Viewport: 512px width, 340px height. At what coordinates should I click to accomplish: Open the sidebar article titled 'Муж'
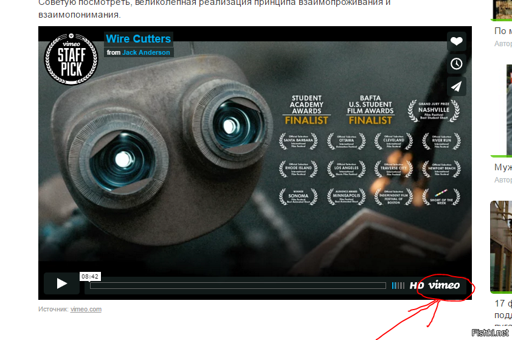(503, 167)
